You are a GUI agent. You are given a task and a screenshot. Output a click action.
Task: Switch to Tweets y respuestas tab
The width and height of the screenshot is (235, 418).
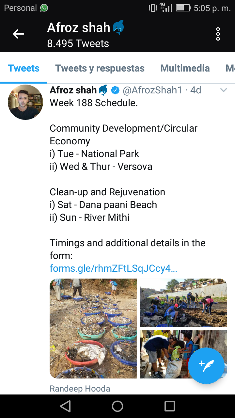[100, 68]
